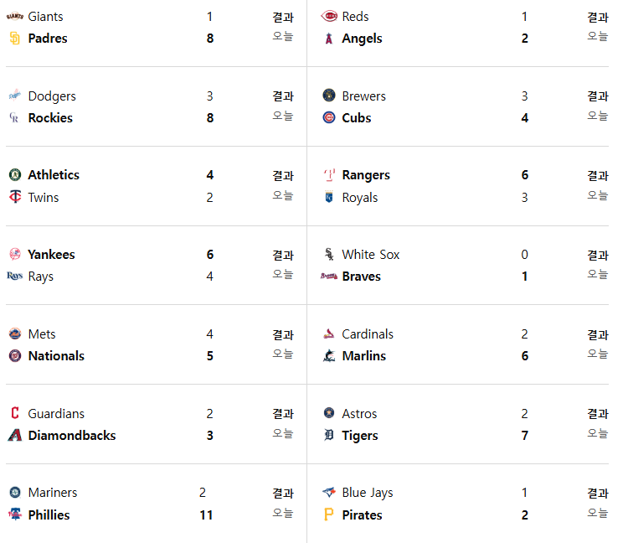
Task: Click the Pirates team logo
Action: click(x=329, y=515)
